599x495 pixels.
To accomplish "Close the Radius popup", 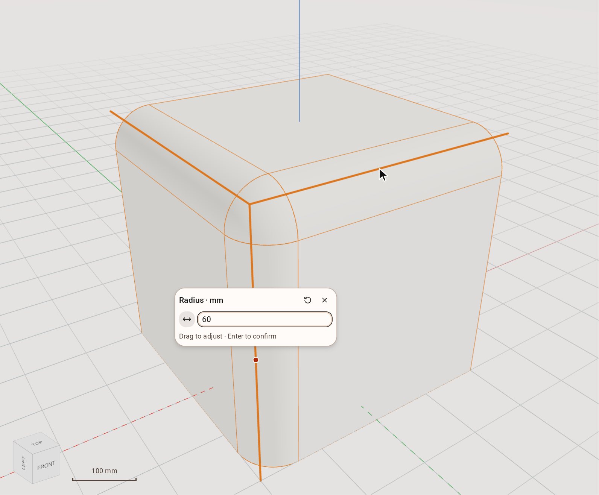I will coord(325,300).
